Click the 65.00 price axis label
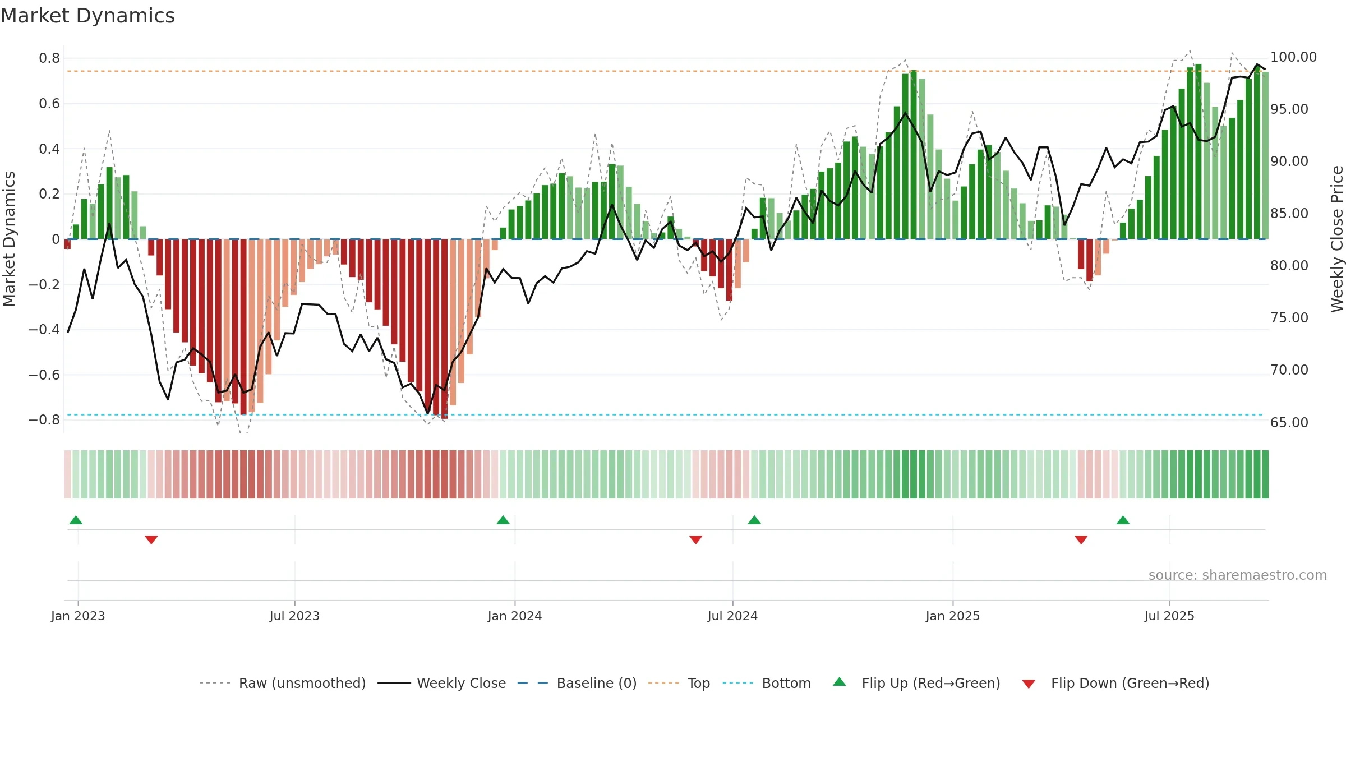 (1289, 423)
